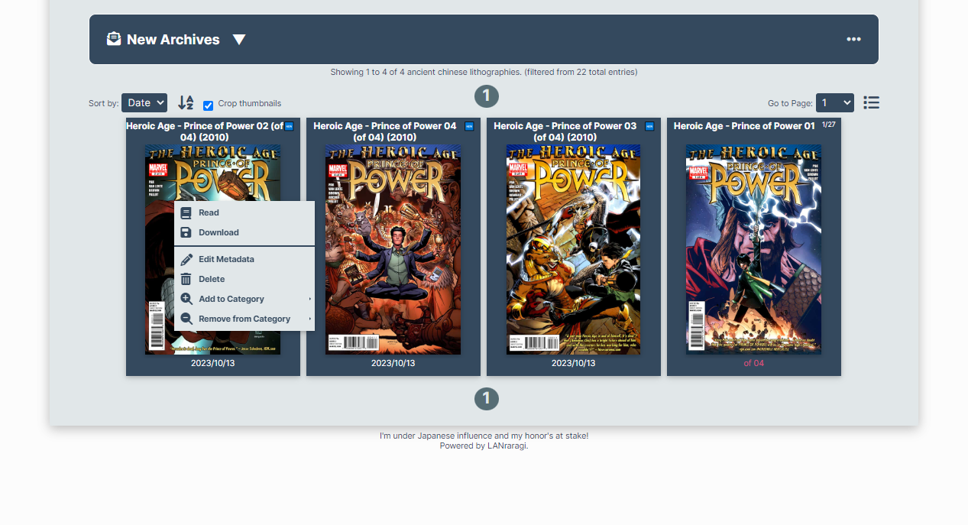Viewport: 968px width, 525px height.
Task: Click the Remove from Category magnifier-minus icon
Action: tap(186, 319)
